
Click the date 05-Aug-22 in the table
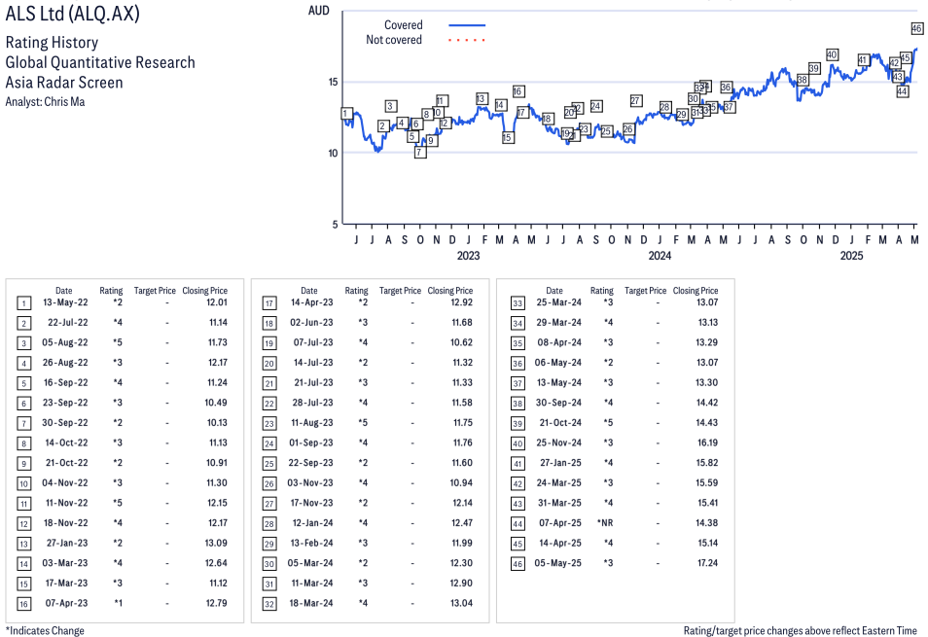tap(64, 342)
